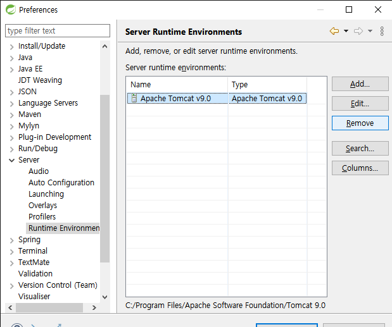
Task: Open the back history dropdown arrow
Action: 346,31
